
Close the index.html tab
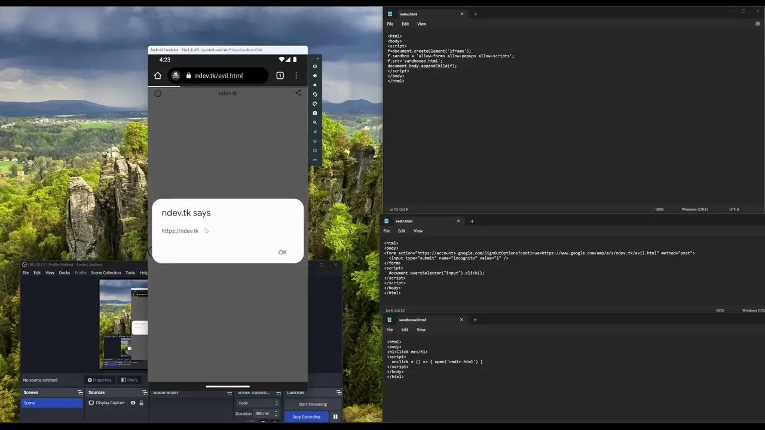[461, 14]
